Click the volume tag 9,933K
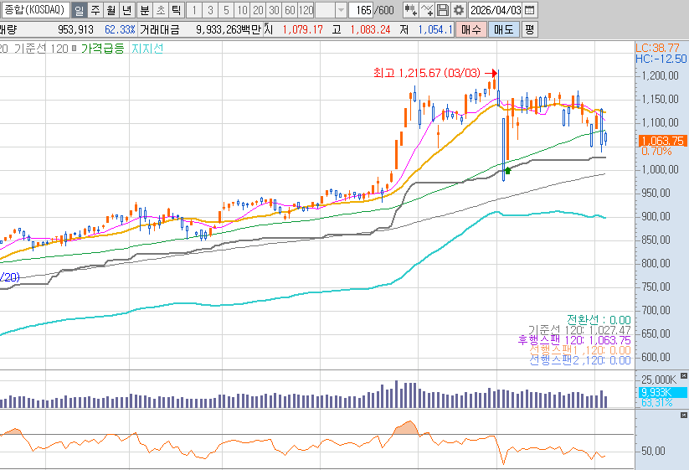689x470 pixels. [663, 392]
